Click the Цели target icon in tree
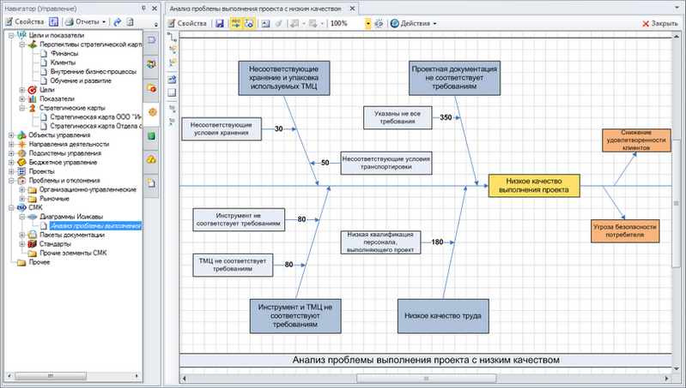Image resolution: width=686 pixels, height=388 pixels. tap(32, 89)
